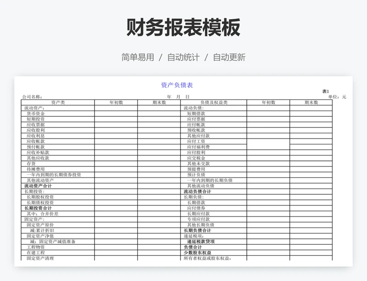The height and width of the screenshot is (281, 367).
Task: Open the spreadsheet preview thumbnail
Action: (x=183, y=171)
